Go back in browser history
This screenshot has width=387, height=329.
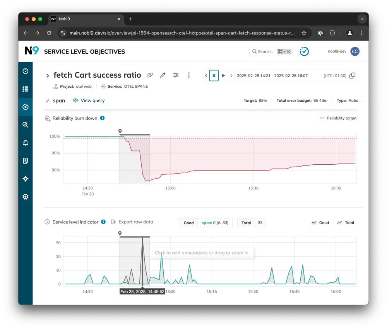[26, 33]
